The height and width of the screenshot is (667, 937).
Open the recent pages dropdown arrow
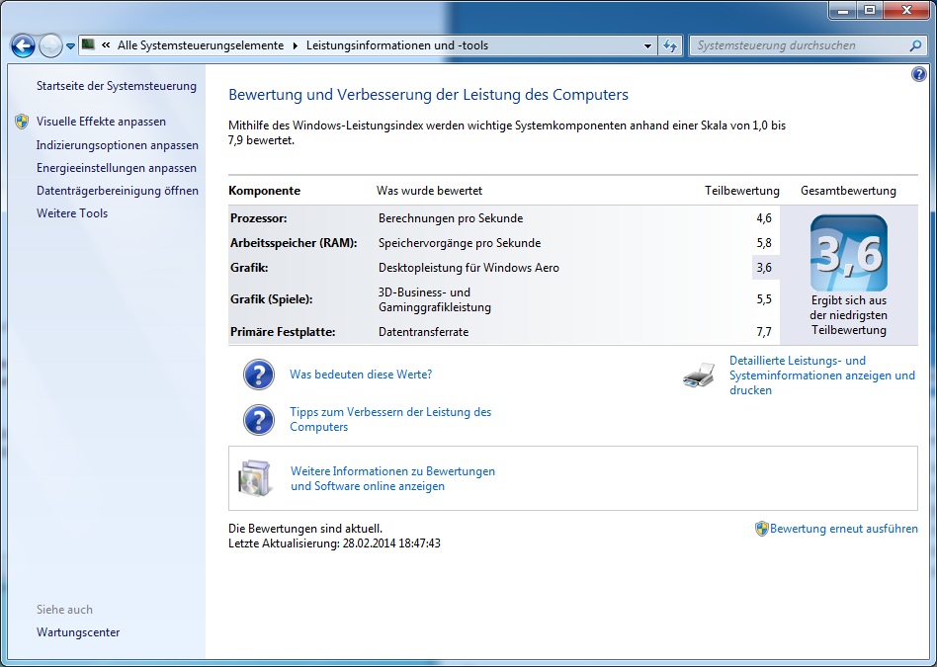pos(70,46)
